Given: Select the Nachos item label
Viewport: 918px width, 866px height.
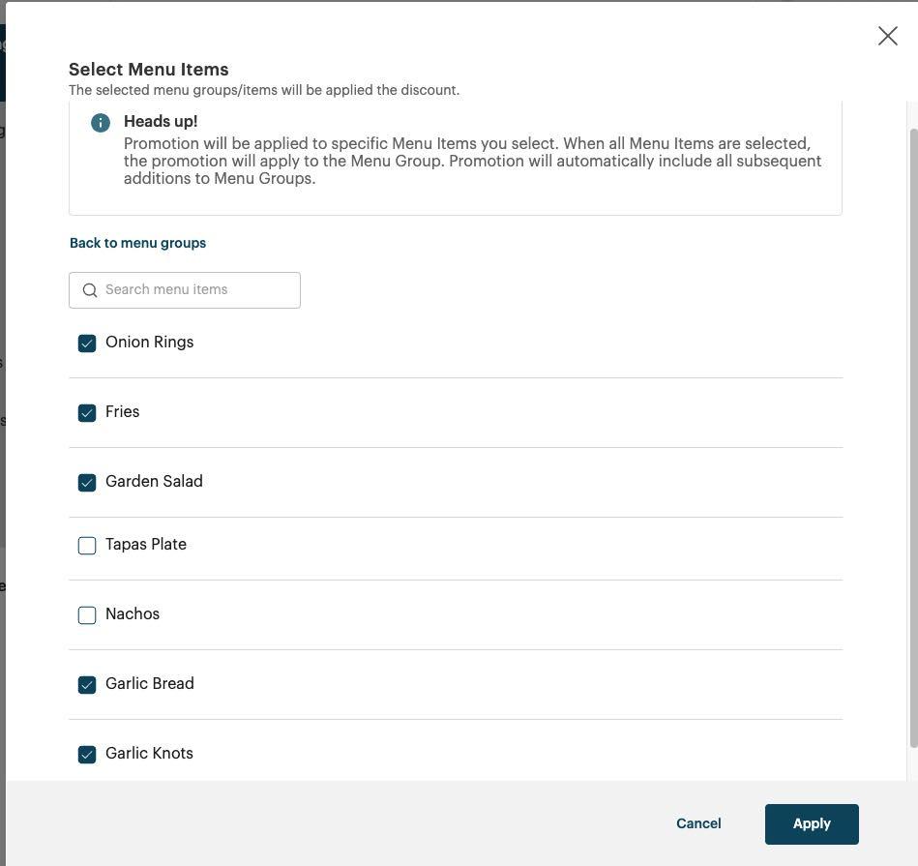Looking at the screenshot, I should [x=132, y=613].
